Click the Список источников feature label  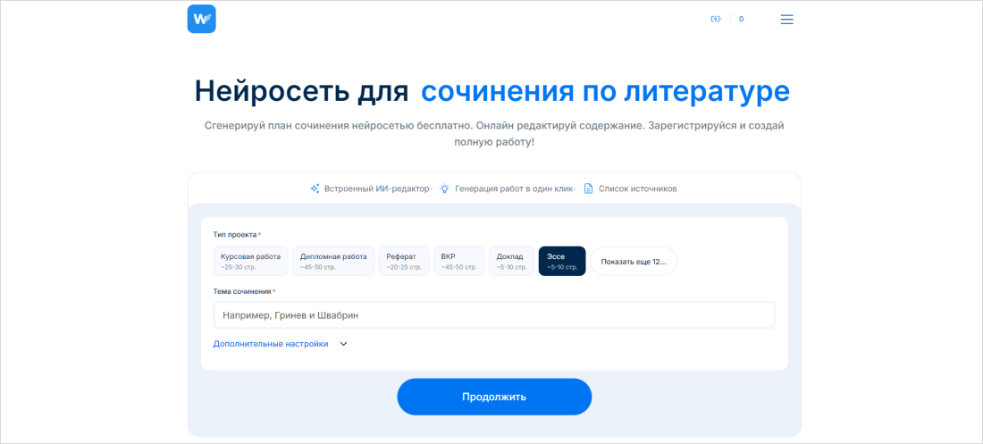(637, 188)
